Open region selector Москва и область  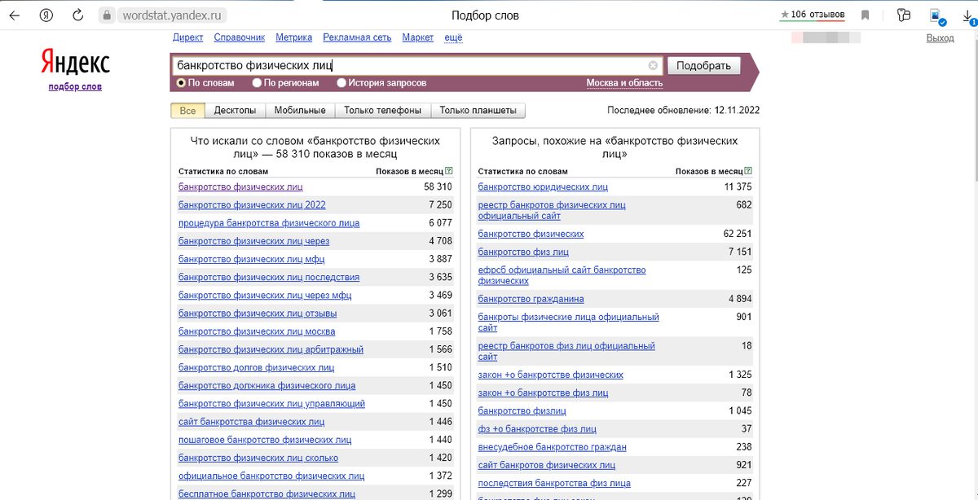pyautogui.click(x=624, y=83)
